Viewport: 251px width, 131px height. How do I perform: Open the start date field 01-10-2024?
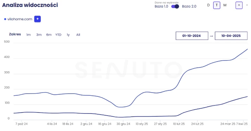192,36
